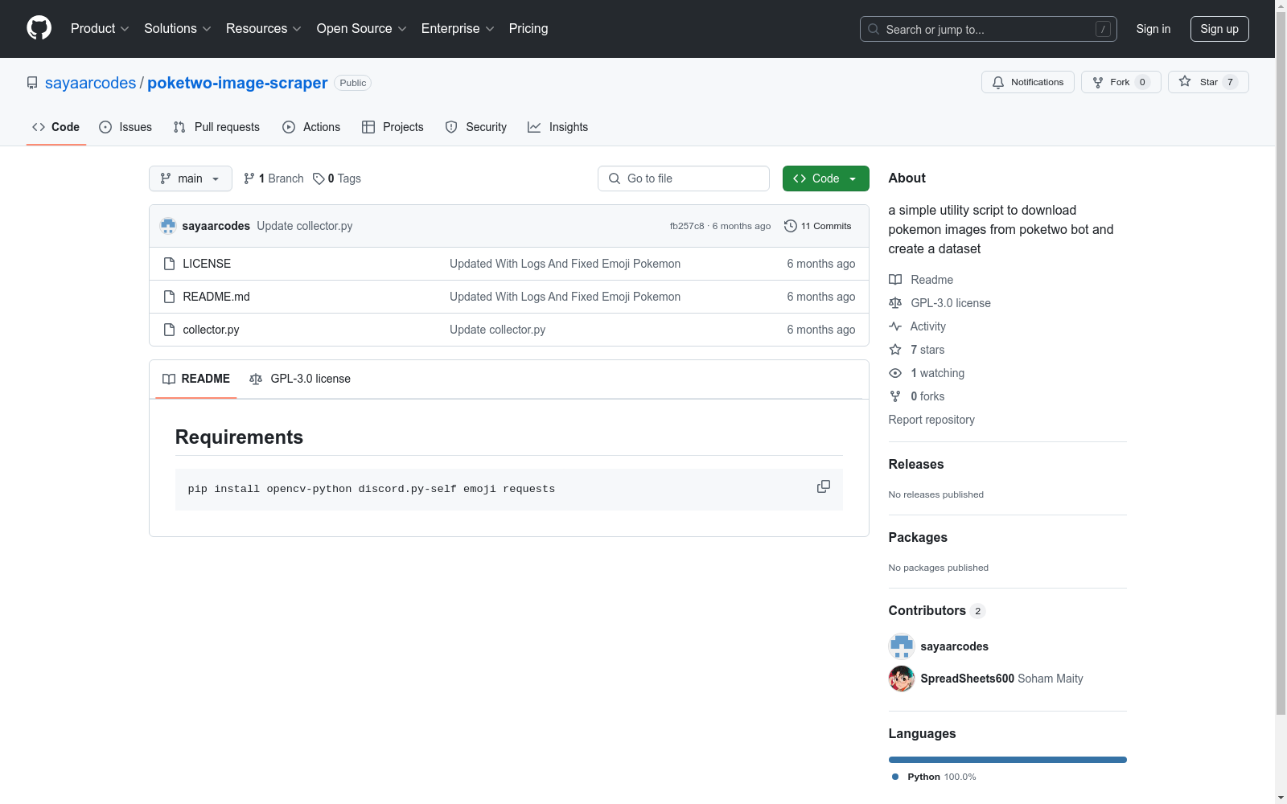
Task: Click the repository book icon beside sayaarcodes
Action: [32, 83]
